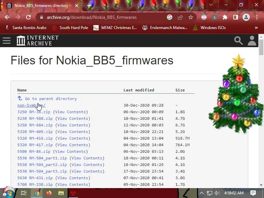Open the volume speaker tray icon
264x198 pixels.
[x=217, y=193]
